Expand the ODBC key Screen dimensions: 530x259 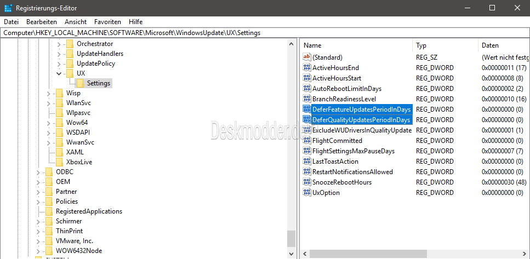coord(38,172)
